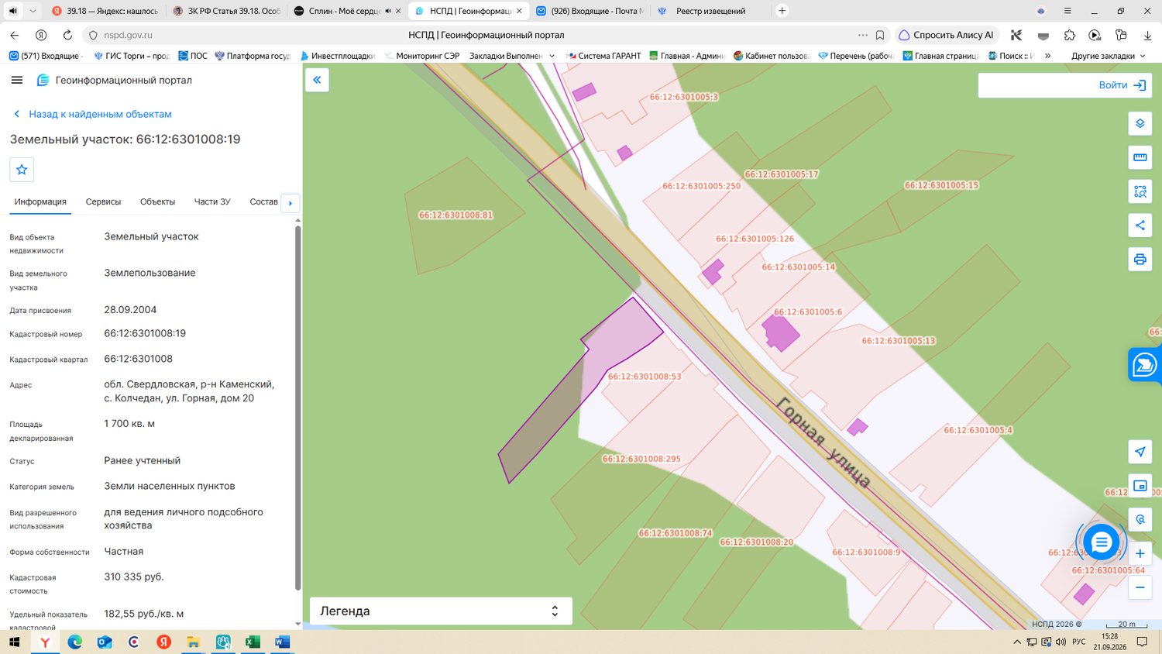Open the Части ЗУ tab
The image size is (1162, 654).
212,201
